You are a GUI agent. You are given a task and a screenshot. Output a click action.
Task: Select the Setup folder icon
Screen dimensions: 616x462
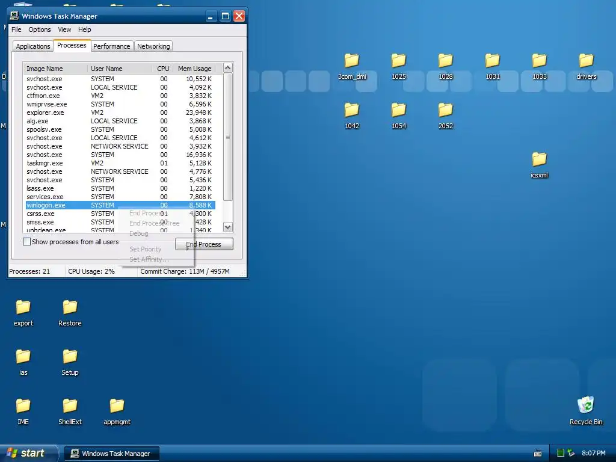pyautogui.click(x=70, y=357)
